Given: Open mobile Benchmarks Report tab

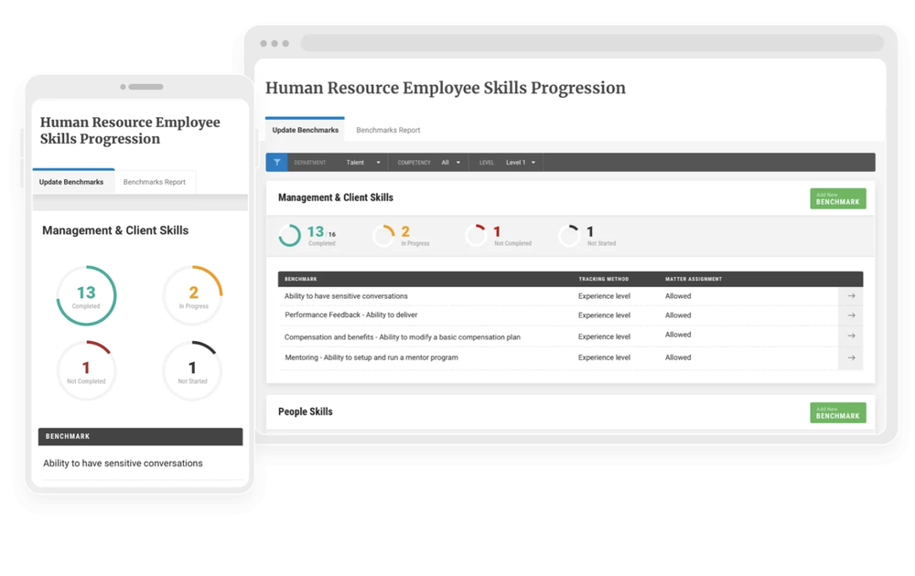Looking at the screenshot, I should [154, 182].
